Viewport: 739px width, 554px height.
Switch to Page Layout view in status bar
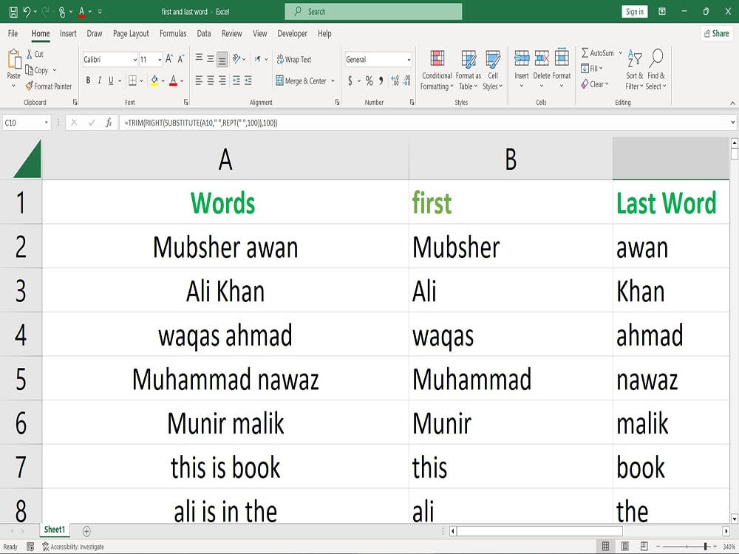[624, 547]
